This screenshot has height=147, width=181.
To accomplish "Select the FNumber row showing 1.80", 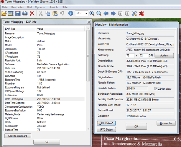I will pos(45,83).
